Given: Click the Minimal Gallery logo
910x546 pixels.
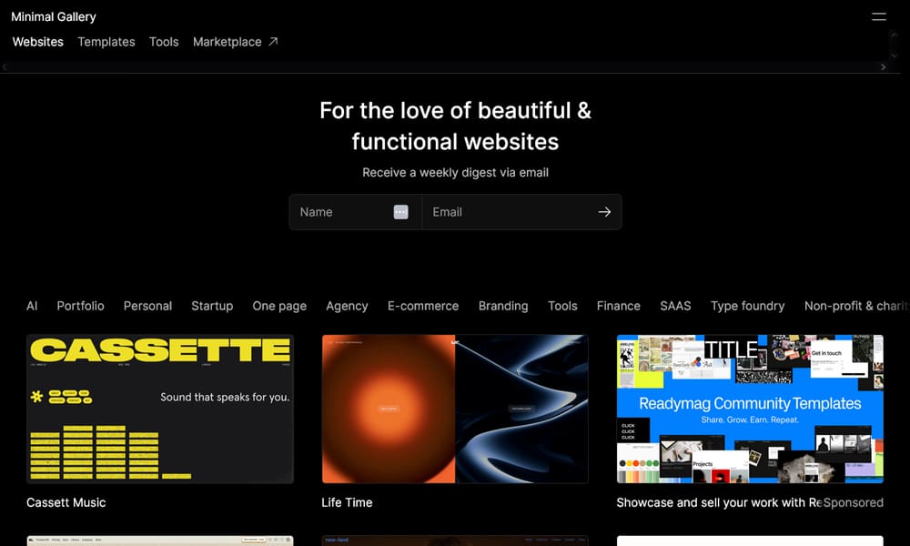Looking at the screenshot, I should [x=53, y=16].
